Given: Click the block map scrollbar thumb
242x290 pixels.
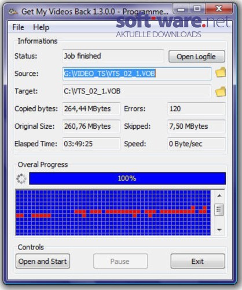Looking at the screenshot, I should (219, 209).
